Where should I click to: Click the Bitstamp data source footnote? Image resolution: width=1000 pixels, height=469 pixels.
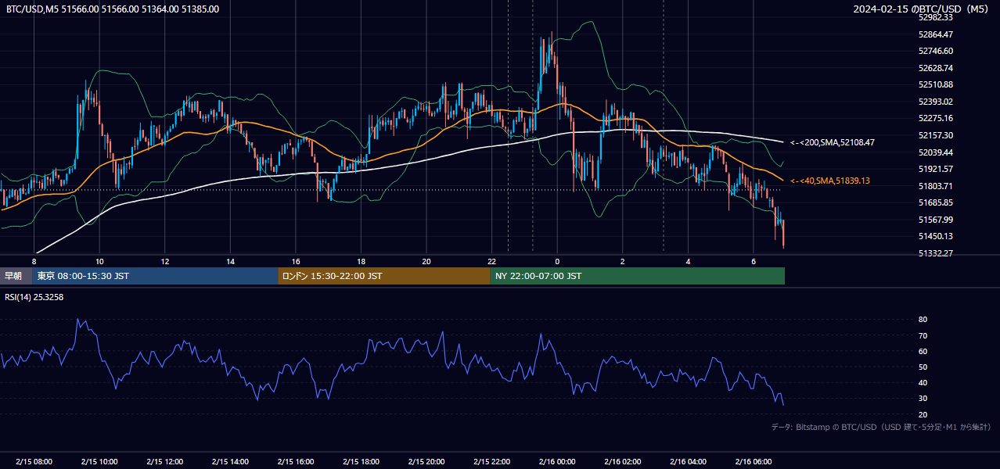tap(881, 427)
